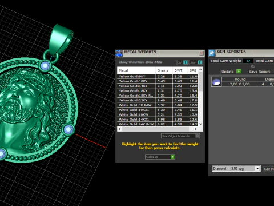Select the round gem thumbnail

click(216, 82)
